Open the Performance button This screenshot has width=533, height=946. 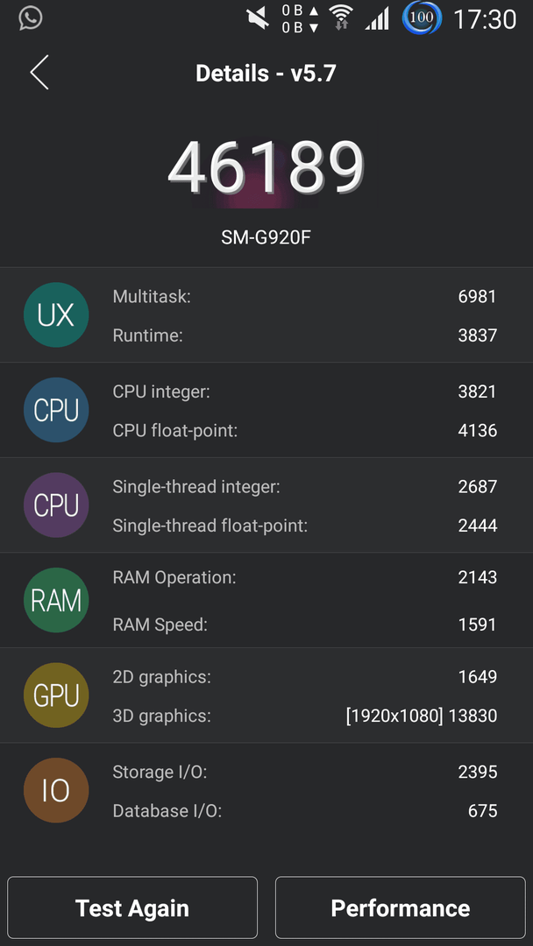[x=401, y=907]
